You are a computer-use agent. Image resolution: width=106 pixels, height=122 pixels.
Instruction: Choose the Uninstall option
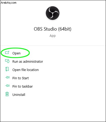pos(19,95)
